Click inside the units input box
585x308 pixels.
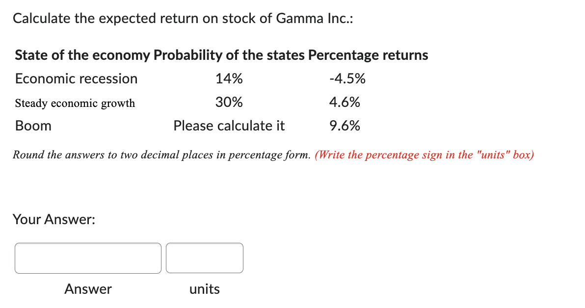pyautogui.click(x=204, y=257)
